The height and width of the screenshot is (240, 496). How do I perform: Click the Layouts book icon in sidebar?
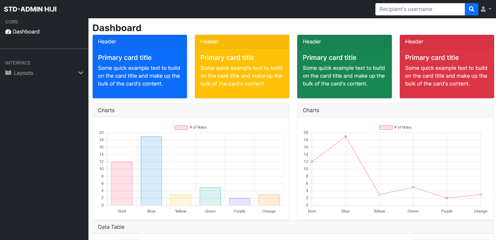(8, 73)
